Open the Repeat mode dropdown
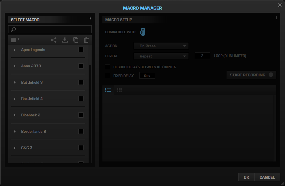The width and height of the screenshot is (285, 186). (x=161, y=56)
